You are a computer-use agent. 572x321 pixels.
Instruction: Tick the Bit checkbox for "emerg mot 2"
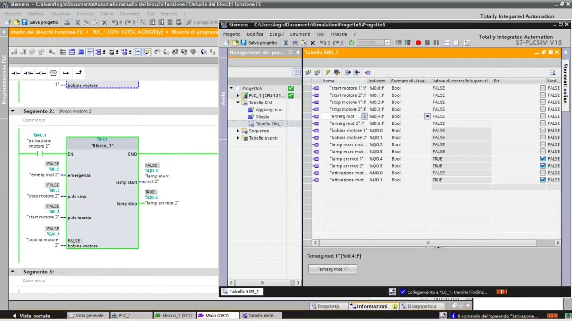[x=543, y=123]
